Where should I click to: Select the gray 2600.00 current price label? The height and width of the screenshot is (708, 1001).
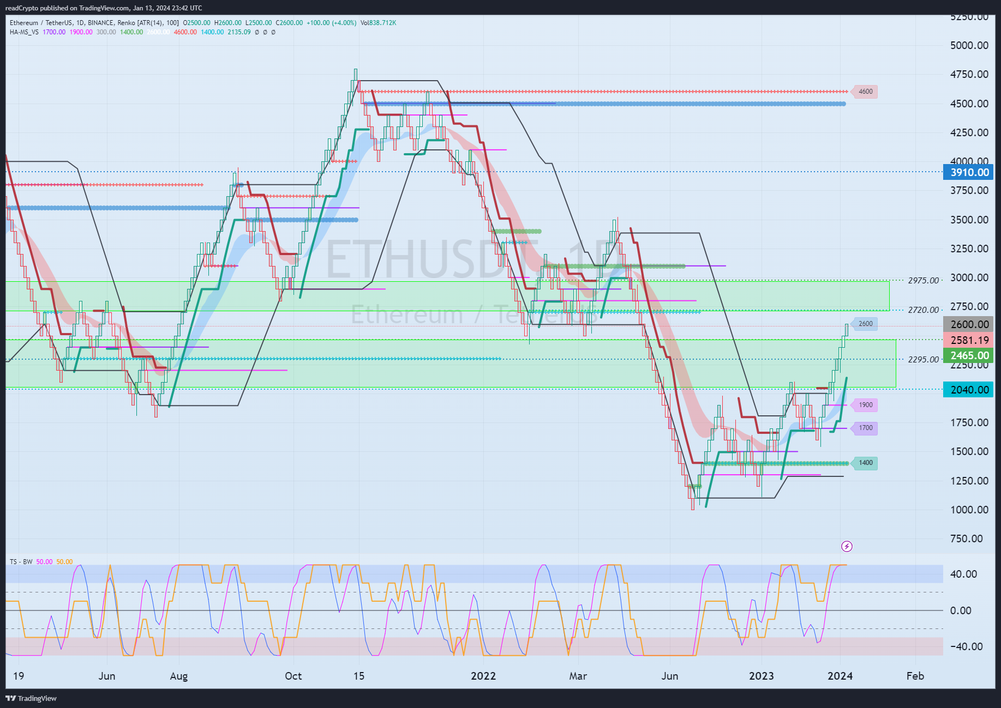click(x=968, y=324)
